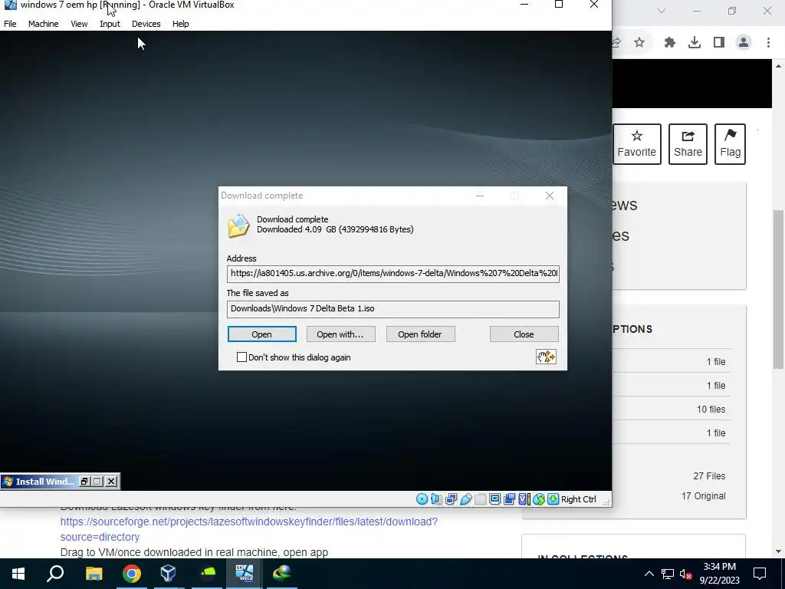Maximize the minimized Install Windows window

97,482
